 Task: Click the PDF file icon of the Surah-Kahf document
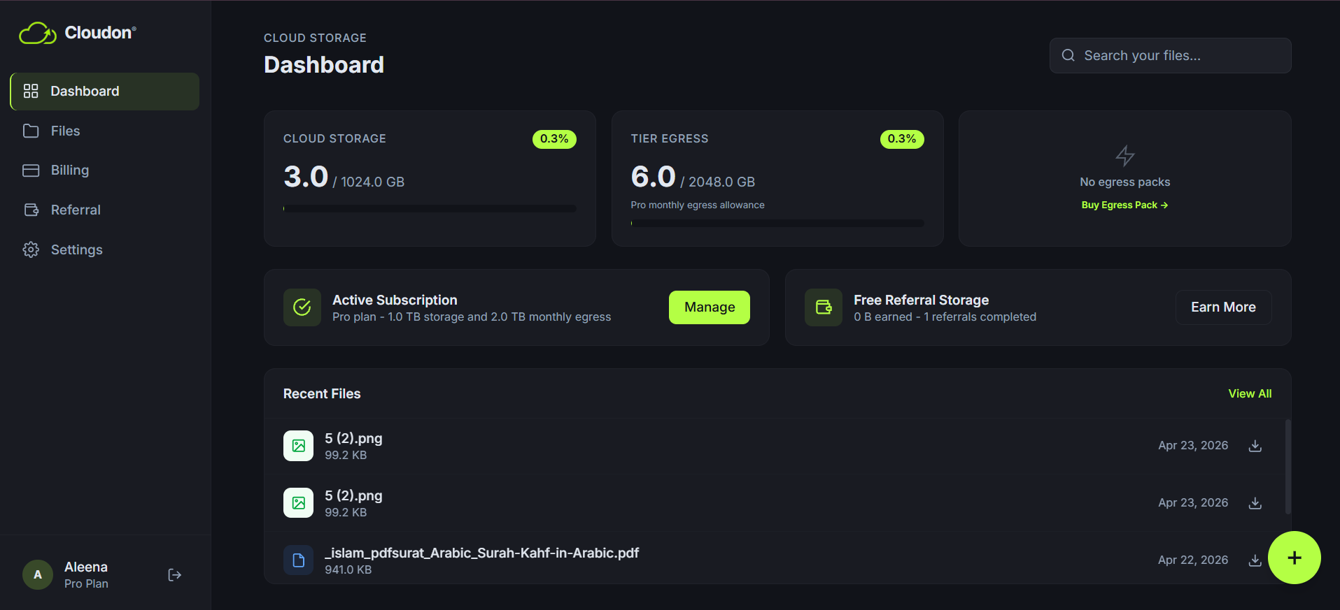click(298, 559)
